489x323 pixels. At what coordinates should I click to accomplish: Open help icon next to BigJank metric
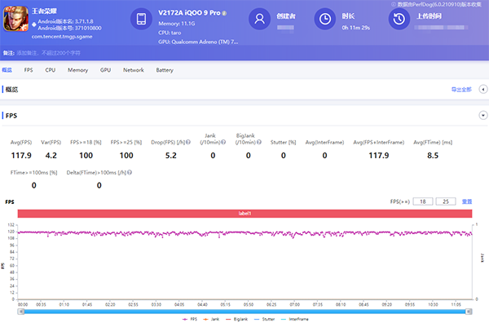[259, 142]
